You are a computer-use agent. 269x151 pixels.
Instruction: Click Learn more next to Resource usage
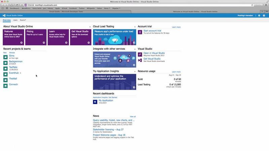pyautogui.click(x=176, y=72)
